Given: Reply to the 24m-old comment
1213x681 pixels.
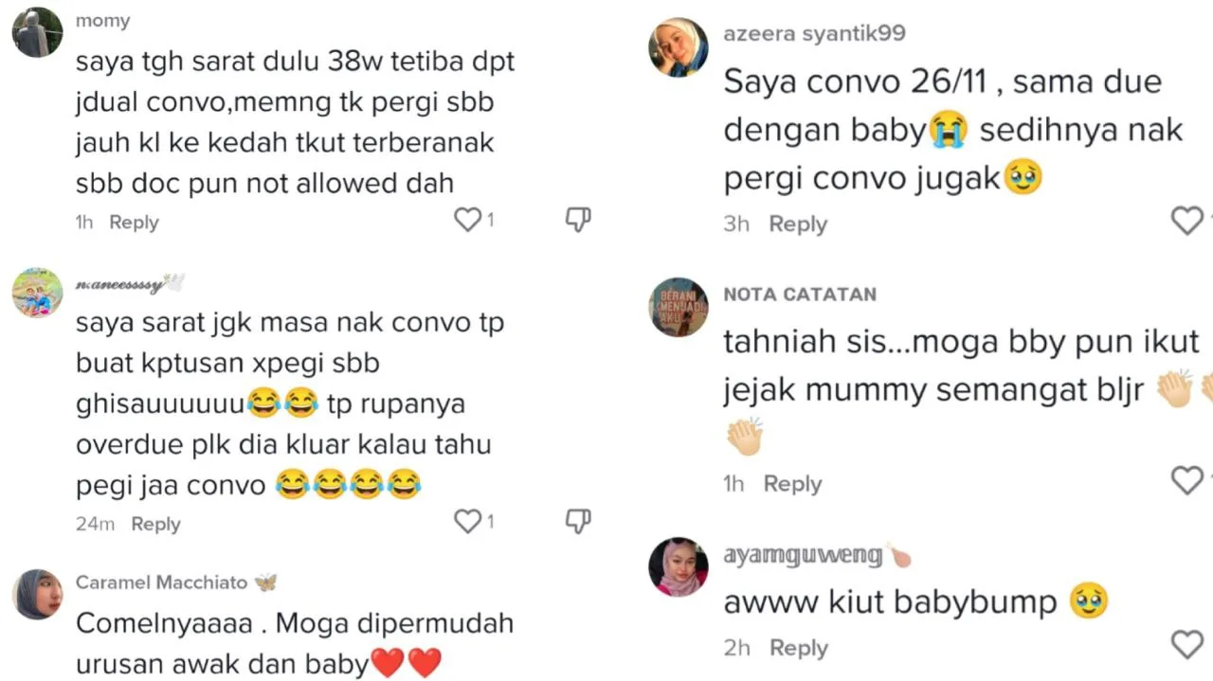Looking at the screenshot, I should point(155,524).
